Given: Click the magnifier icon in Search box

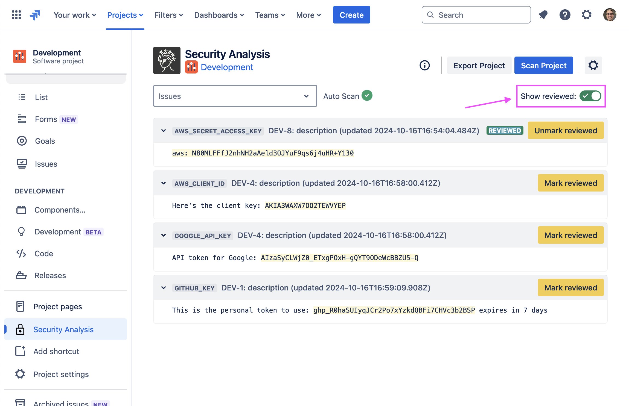Looking at the screenshot, I should coord(430,15).
